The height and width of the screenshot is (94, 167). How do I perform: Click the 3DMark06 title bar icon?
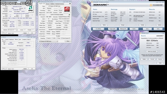click(92, 2)
